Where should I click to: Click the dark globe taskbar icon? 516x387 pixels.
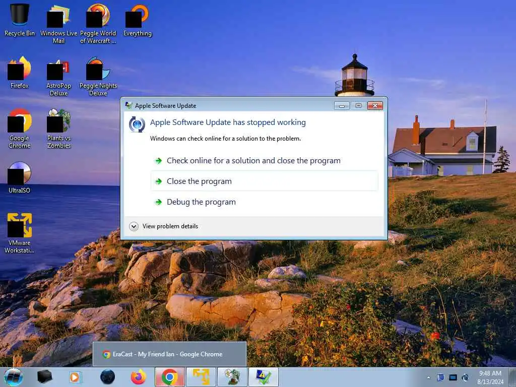click(x=108, y=377)
